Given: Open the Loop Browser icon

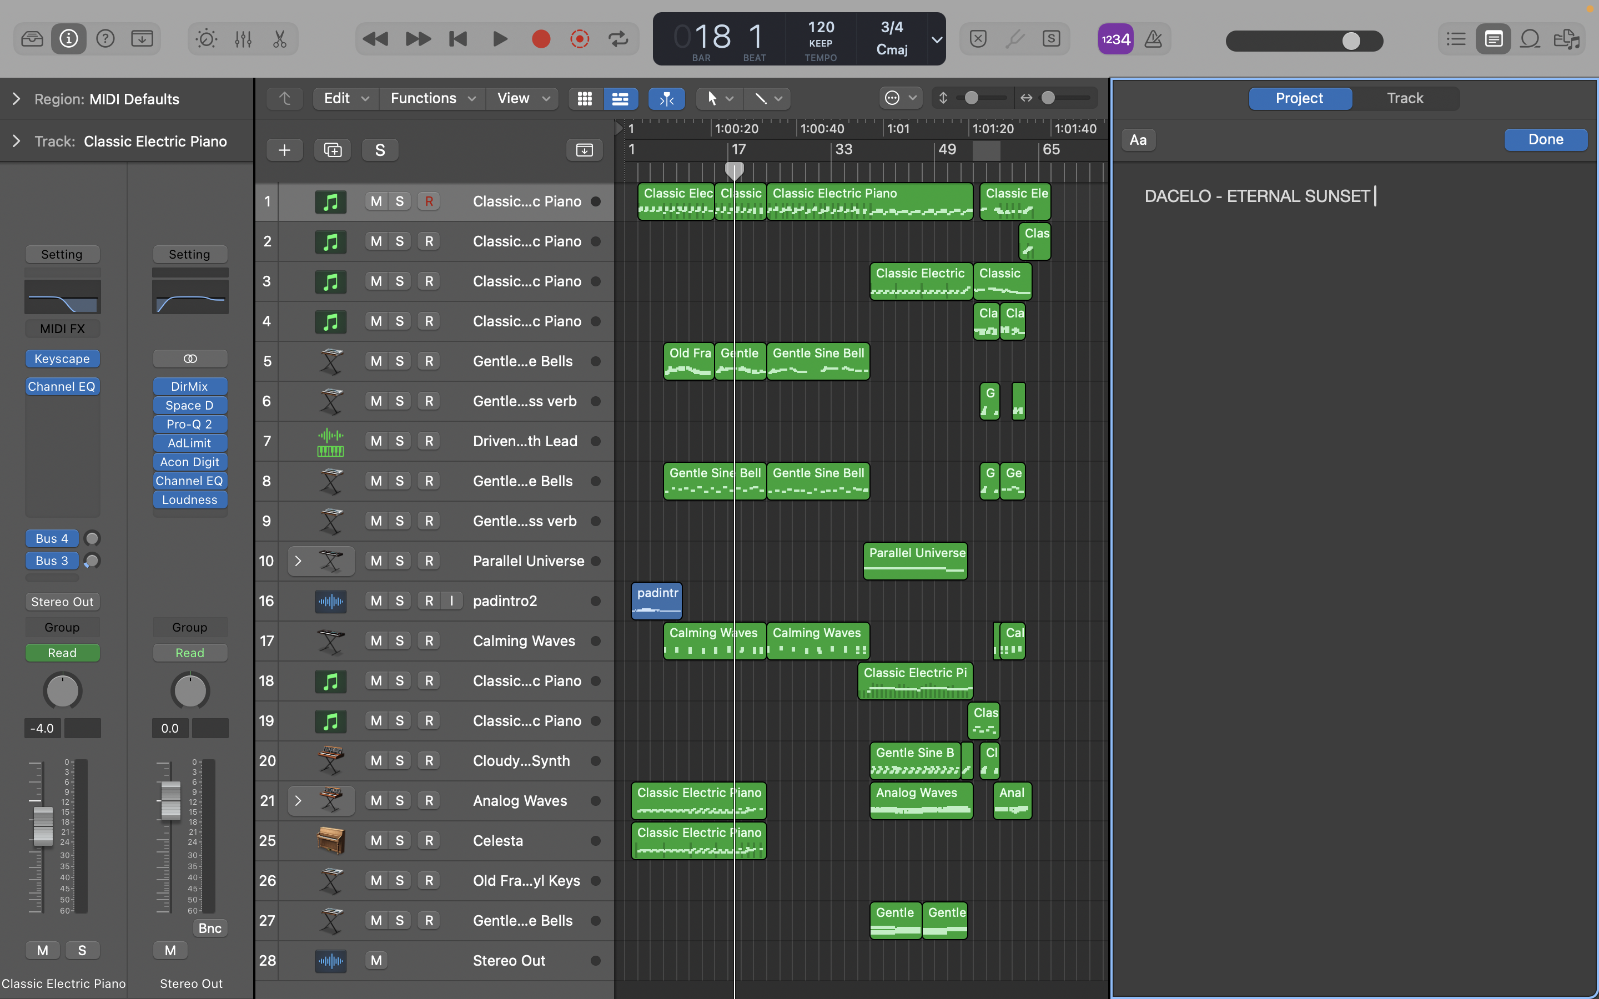Looking at the screenshot, I should pos(1530,39).
